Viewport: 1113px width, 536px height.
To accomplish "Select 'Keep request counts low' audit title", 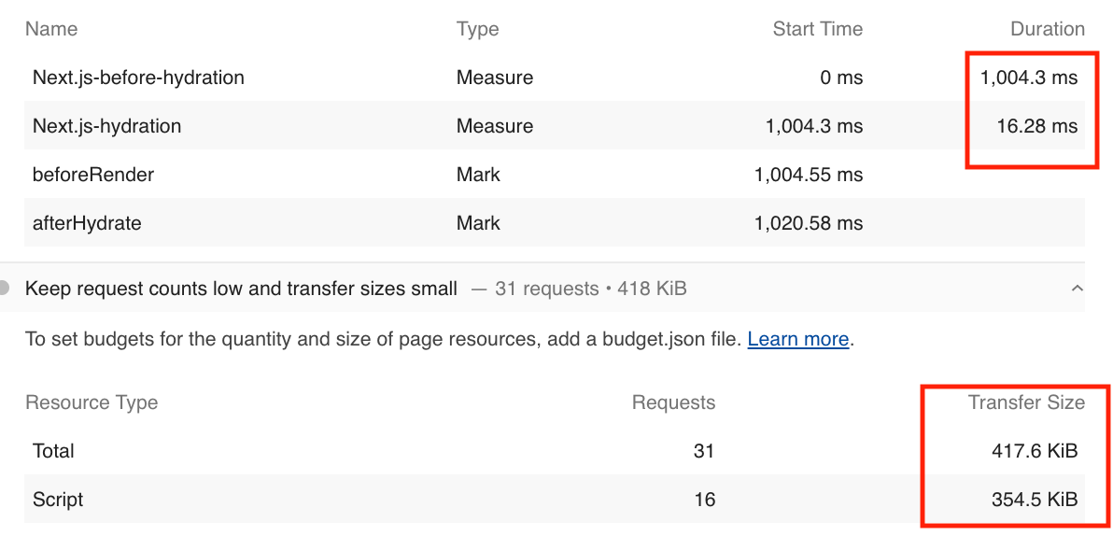I will 241,289.
